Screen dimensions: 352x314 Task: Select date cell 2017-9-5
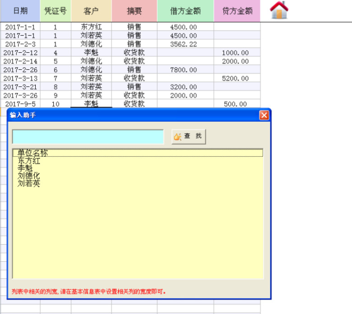click(20, 104)
